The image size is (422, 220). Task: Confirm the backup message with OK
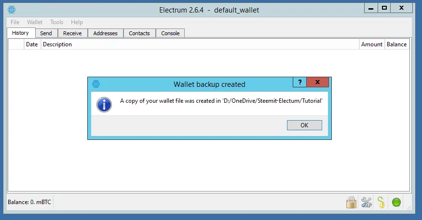tap(304, 125)
